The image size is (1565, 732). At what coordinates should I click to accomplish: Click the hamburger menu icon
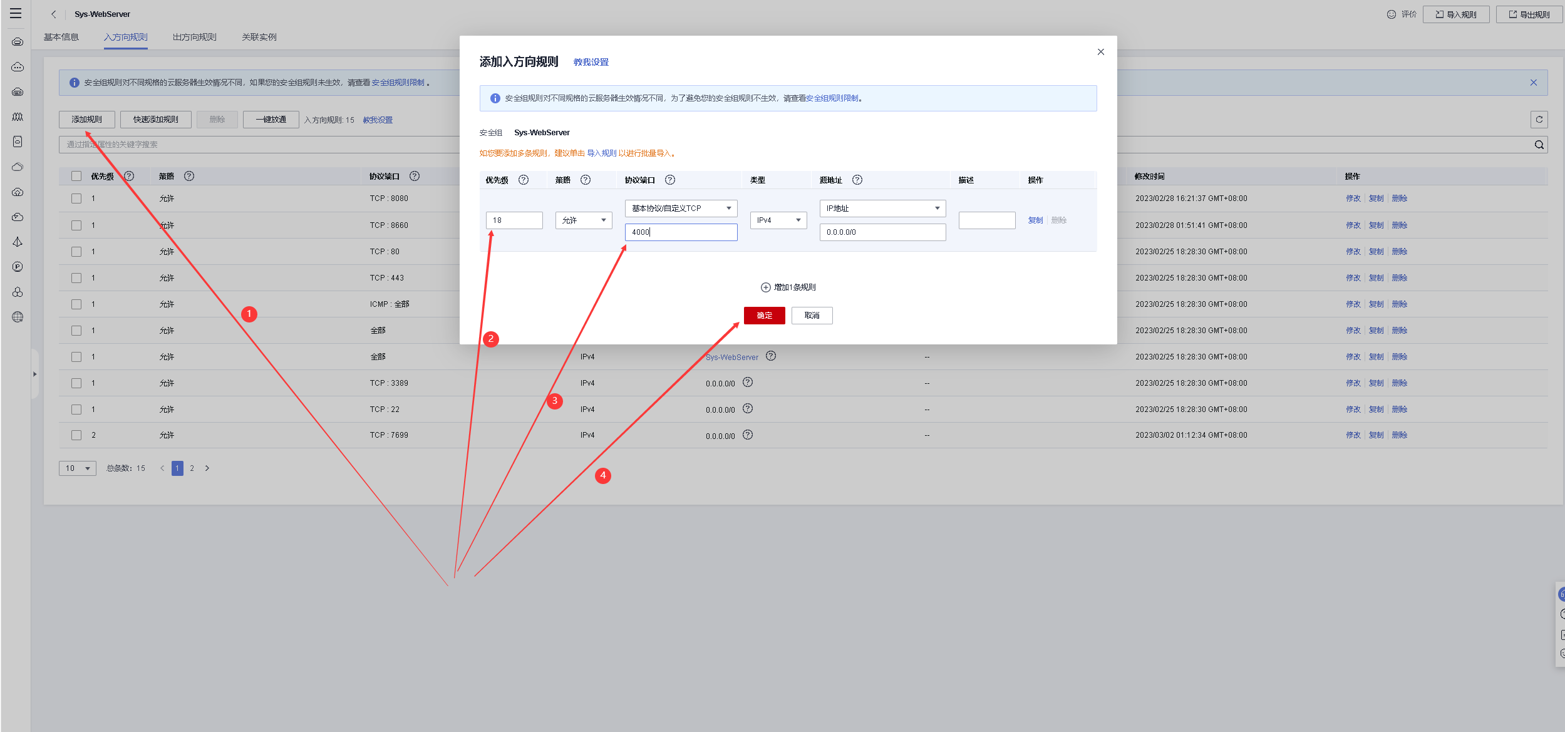click(x=16, y=13)
